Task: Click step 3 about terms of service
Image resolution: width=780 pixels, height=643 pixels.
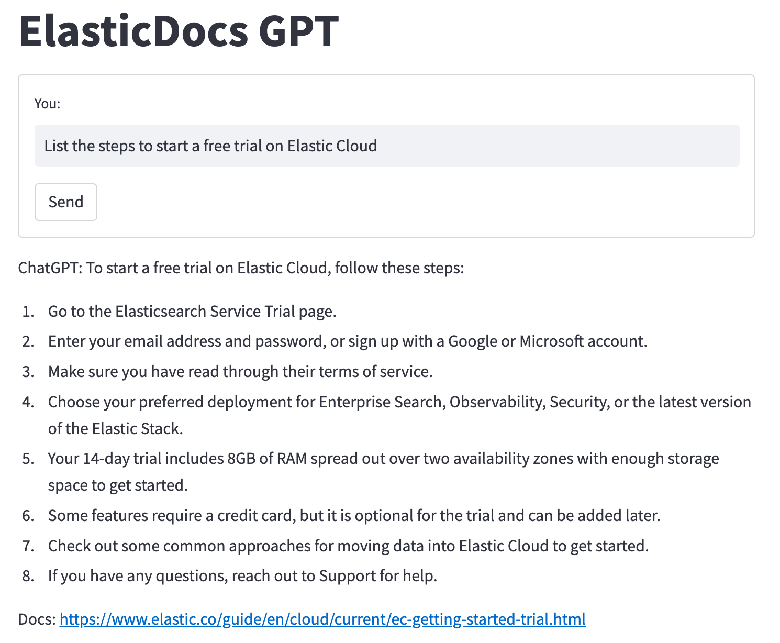Action: [240, 371]
